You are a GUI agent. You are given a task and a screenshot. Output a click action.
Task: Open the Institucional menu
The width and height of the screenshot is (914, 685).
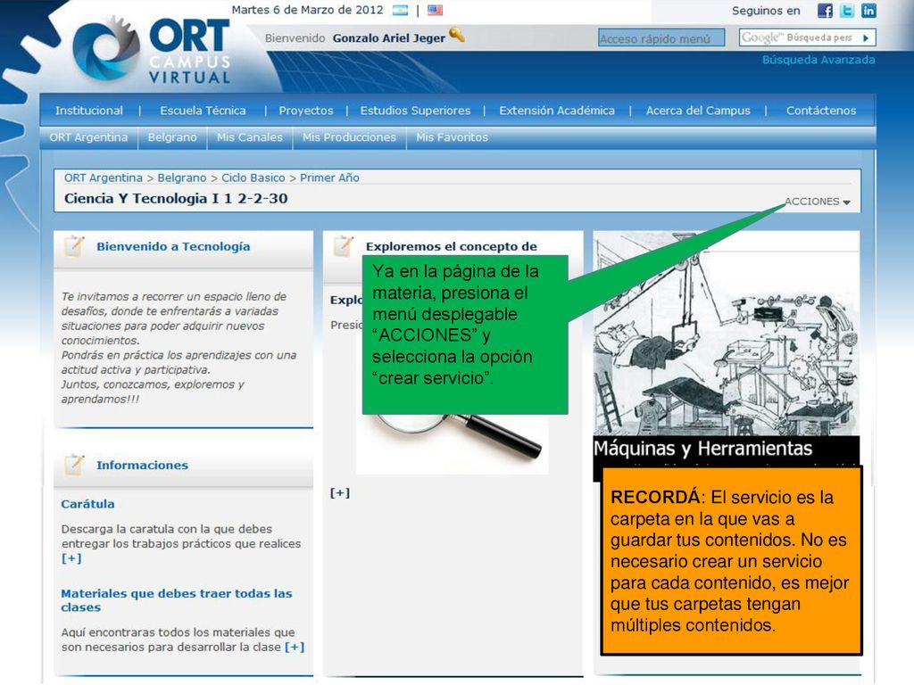pyautogui.click(x=89, y=110)
